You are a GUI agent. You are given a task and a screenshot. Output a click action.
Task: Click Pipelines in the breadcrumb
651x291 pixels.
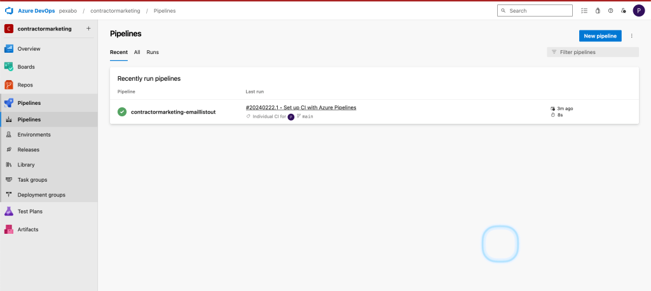(165, 11)
